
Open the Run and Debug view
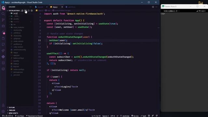click(3, 26)
